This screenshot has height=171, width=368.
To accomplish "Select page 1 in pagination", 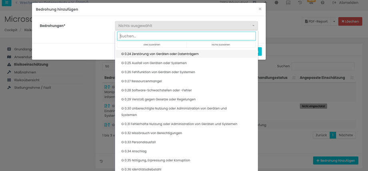I will pos(333,135).
